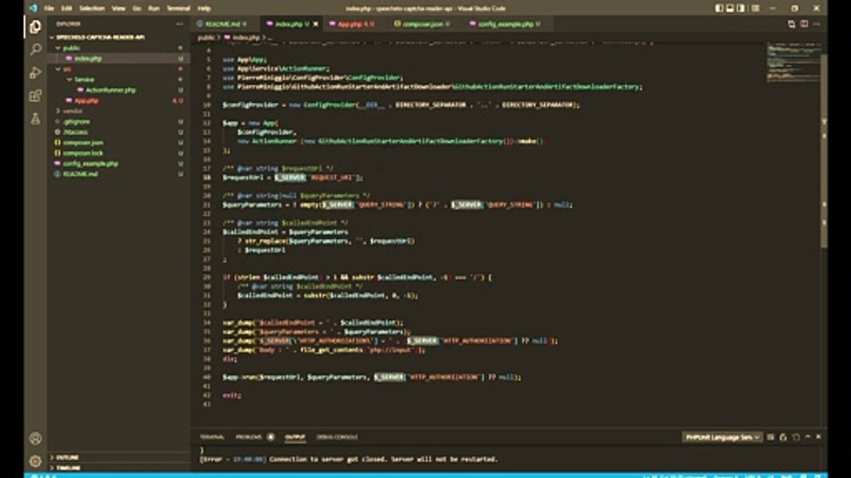The width and height of the screenshot is (851, 478).
Task: Open the View menu
Action: [x=118, y=9]
